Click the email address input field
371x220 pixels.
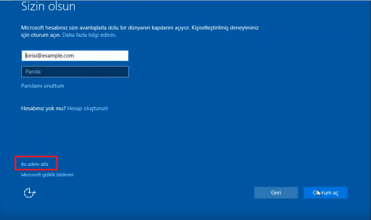[x=75, y=56]
